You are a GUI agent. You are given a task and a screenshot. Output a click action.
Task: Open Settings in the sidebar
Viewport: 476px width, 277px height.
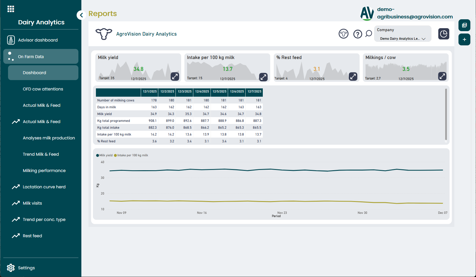(26, 268)
